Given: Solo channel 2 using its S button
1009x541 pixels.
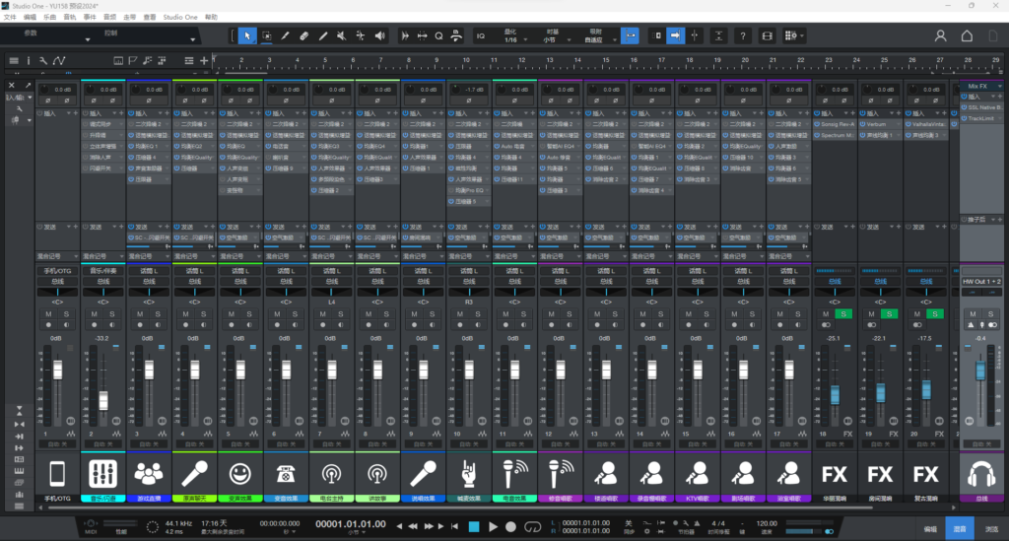Looking at the screenshot, I should 112,313.
